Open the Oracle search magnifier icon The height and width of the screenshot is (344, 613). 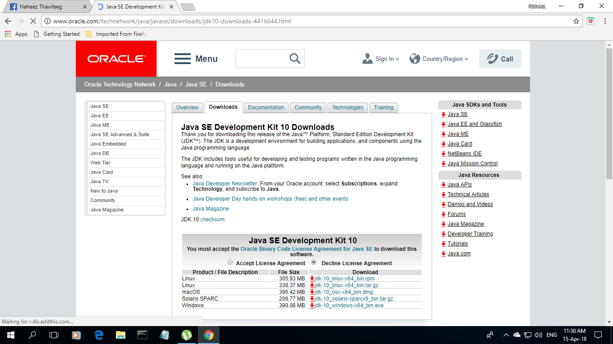[x=295, y=58]
